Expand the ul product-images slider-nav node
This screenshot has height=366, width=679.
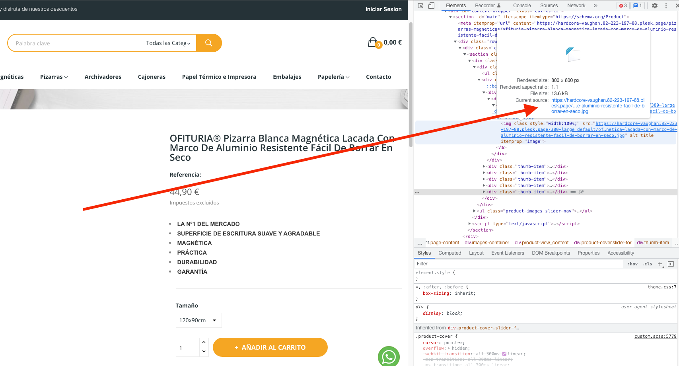[x=474, y=211]
